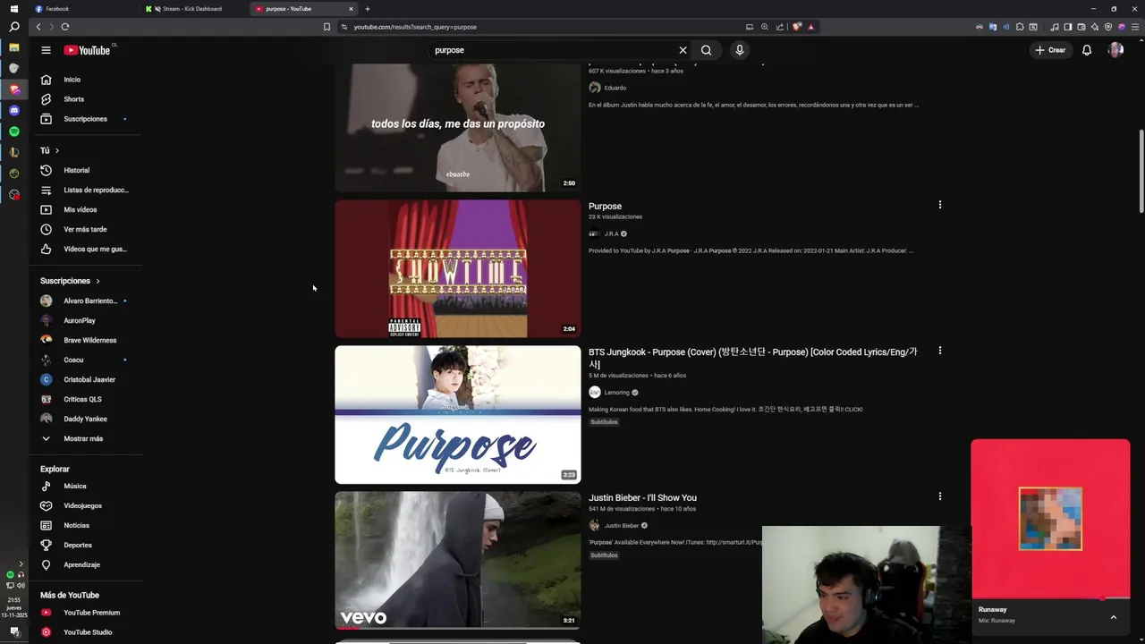This screenshot has width=1145, height=644.
Task: Expand Mostrar más subscriptions
Action: [x=82, y=438]
